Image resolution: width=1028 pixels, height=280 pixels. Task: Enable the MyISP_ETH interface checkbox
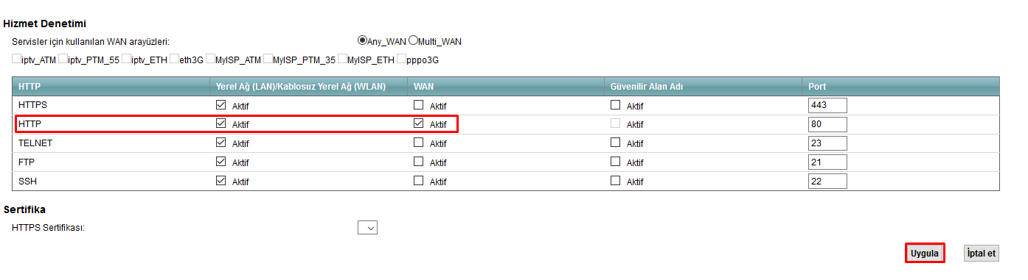click(342, 59)
